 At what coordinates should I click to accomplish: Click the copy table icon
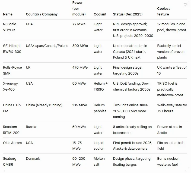(x=185, y=5)
